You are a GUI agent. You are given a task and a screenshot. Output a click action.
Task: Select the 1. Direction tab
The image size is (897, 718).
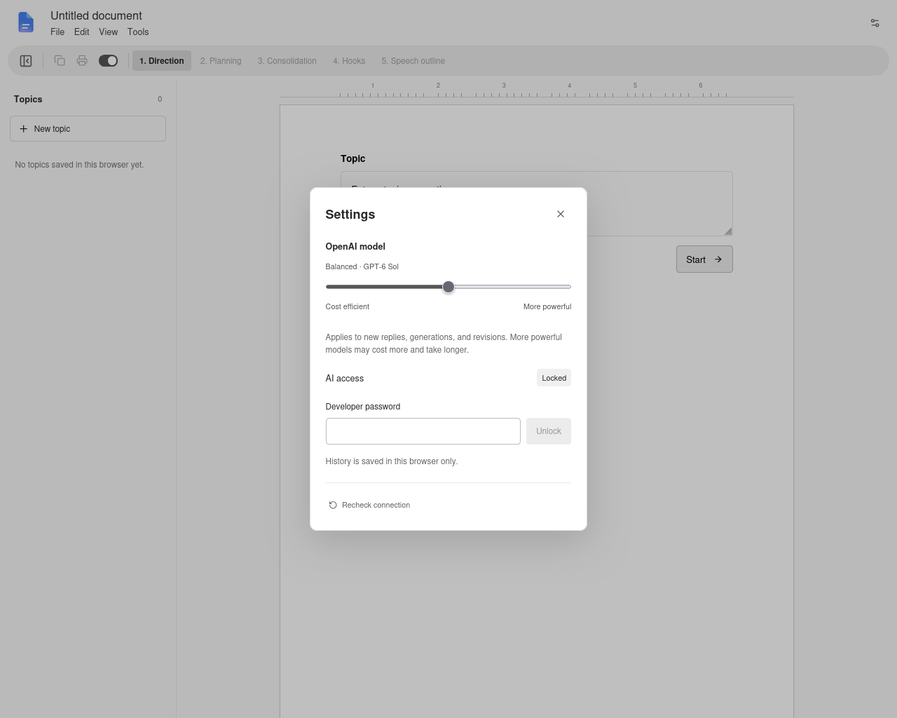(x=162, y=61)
